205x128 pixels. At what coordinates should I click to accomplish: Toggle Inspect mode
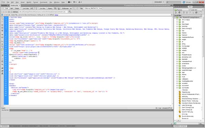[x=50, y=8]
